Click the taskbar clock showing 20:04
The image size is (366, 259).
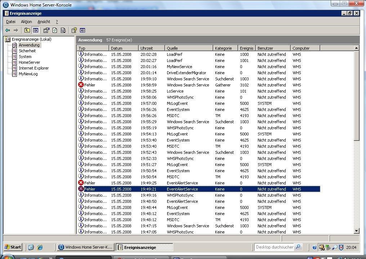(351, 247)
